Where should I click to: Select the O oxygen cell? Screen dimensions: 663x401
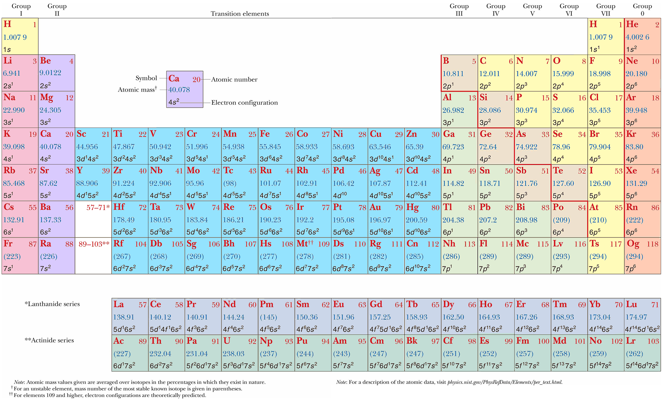570,73
